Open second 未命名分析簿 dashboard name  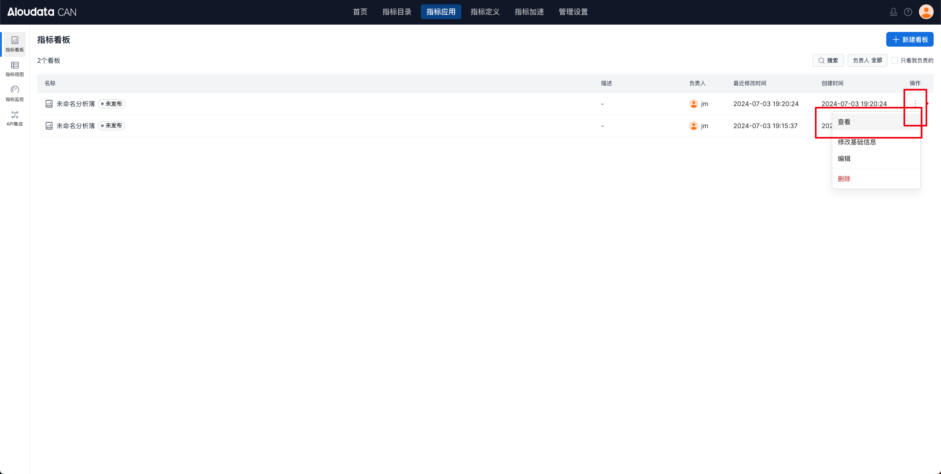(76, 126)
